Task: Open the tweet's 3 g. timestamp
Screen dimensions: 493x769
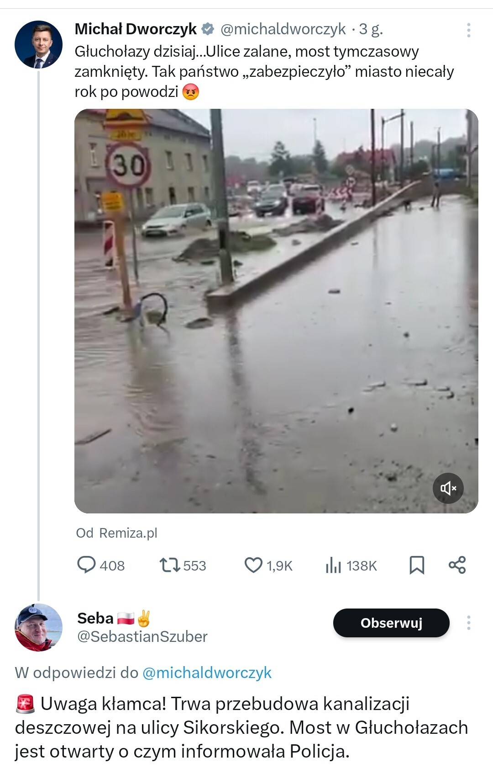Action: coord(371,29)
